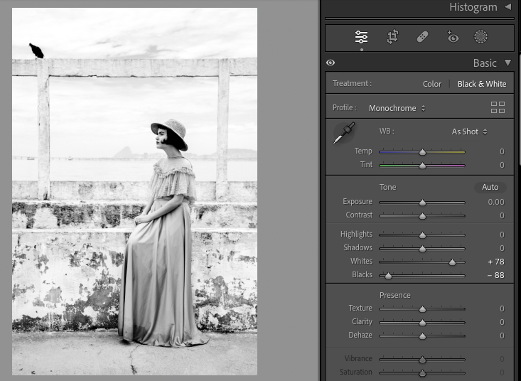
Task: Click the Auto tone button
Action: tap(490, 187)
